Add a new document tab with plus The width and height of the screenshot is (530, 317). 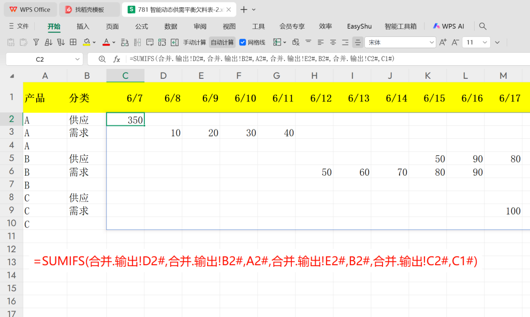point(243,9)
